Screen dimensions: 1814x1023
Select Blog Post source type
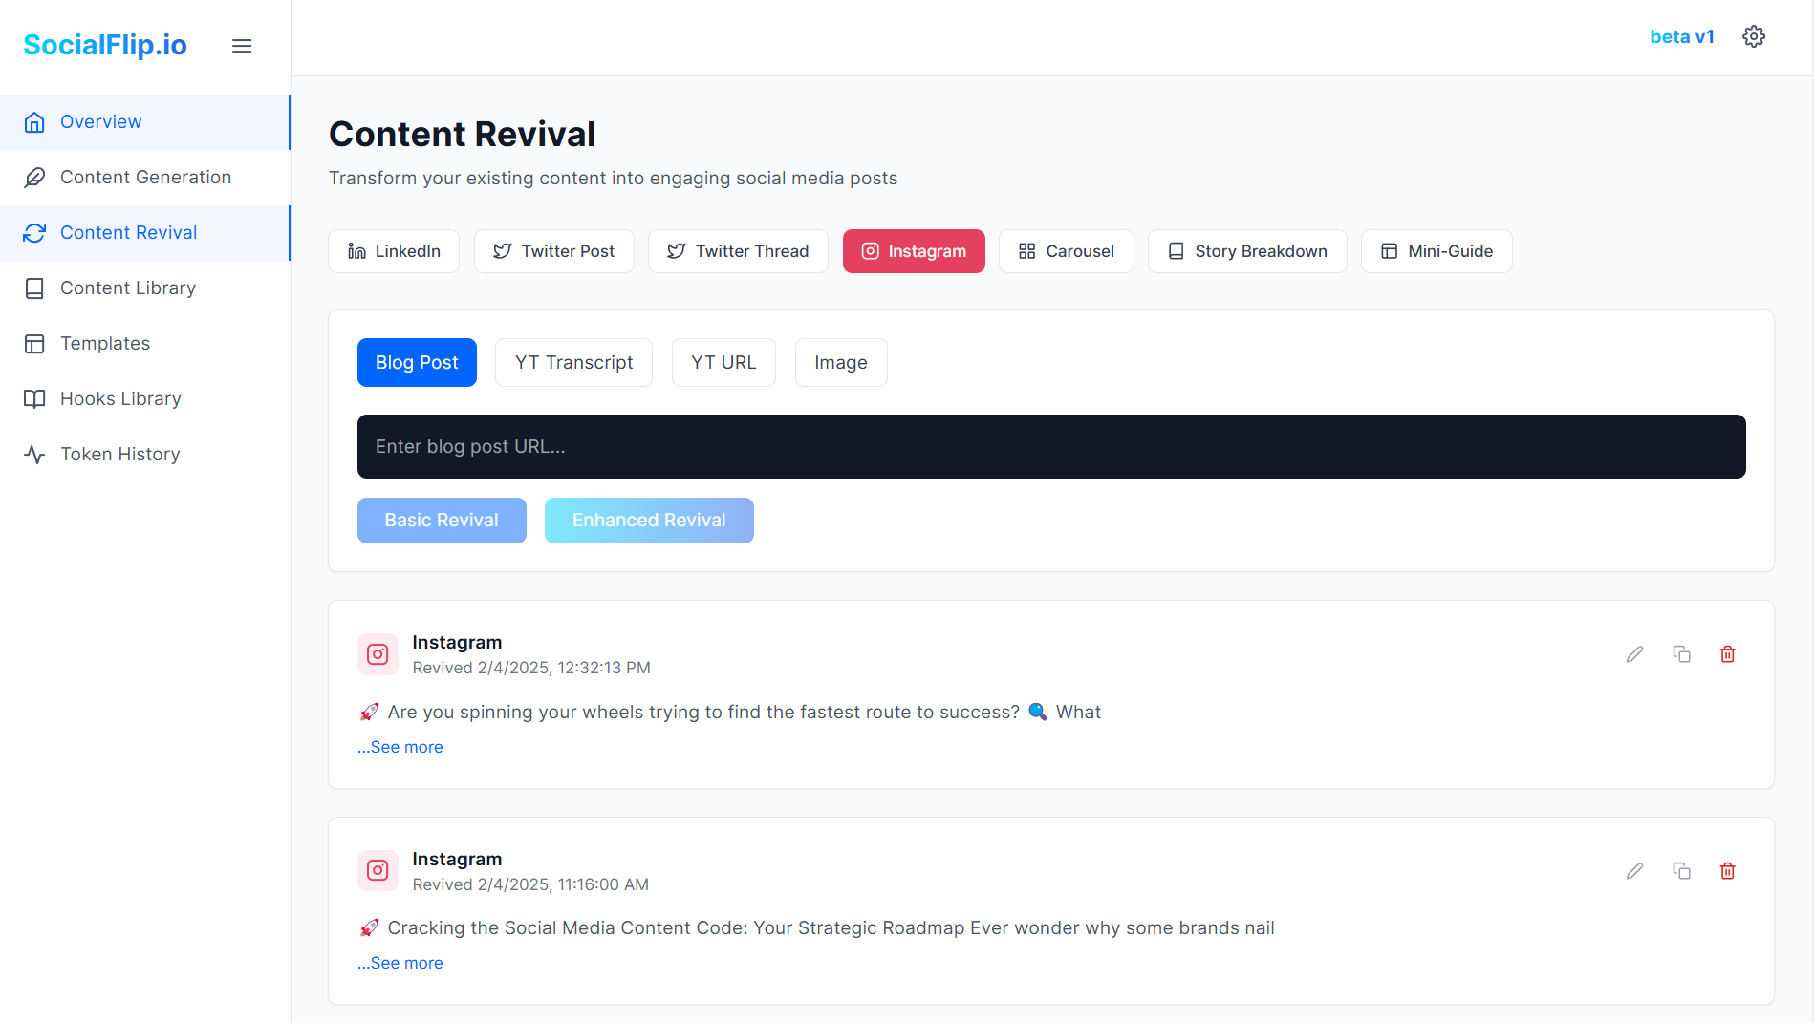pos(417,363)
